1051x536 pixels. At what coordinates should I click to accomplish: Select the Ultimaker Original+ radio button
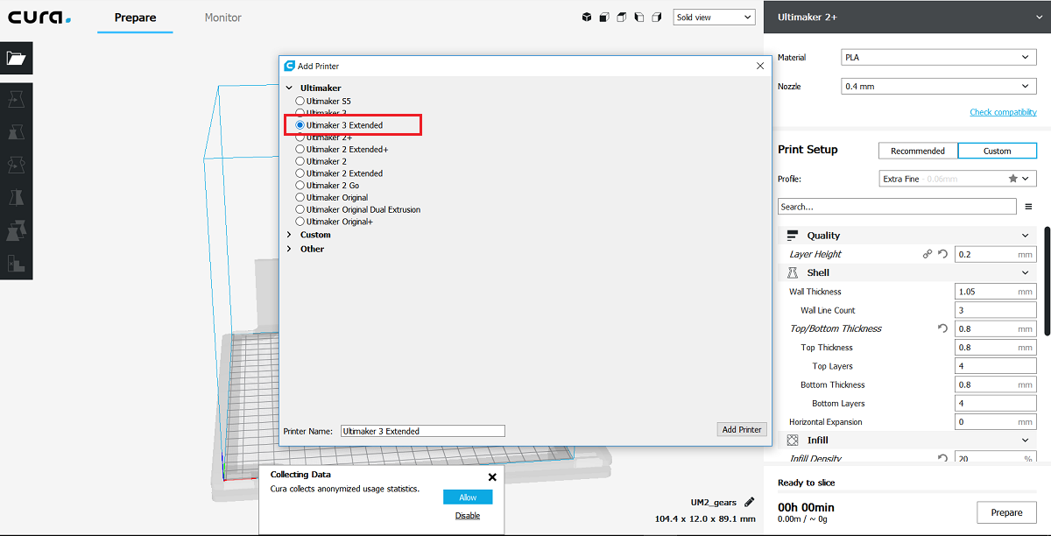pos(300,222)
